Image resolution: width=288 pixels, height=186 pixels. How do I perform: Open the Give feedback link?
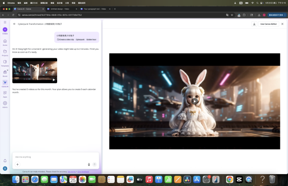83,172
